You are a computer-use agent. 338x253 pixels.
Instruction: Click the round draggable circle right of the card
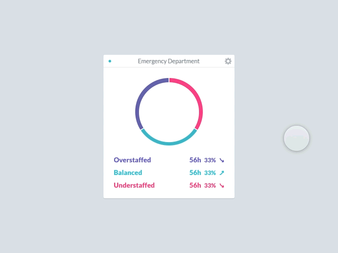(297, 138)
